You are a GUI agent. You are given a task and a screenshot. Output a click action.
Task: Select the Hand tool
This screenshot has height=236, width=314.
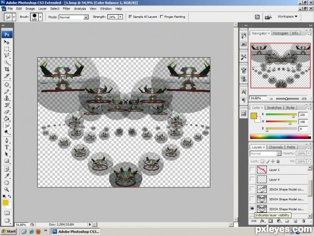[x=7, y=183]
